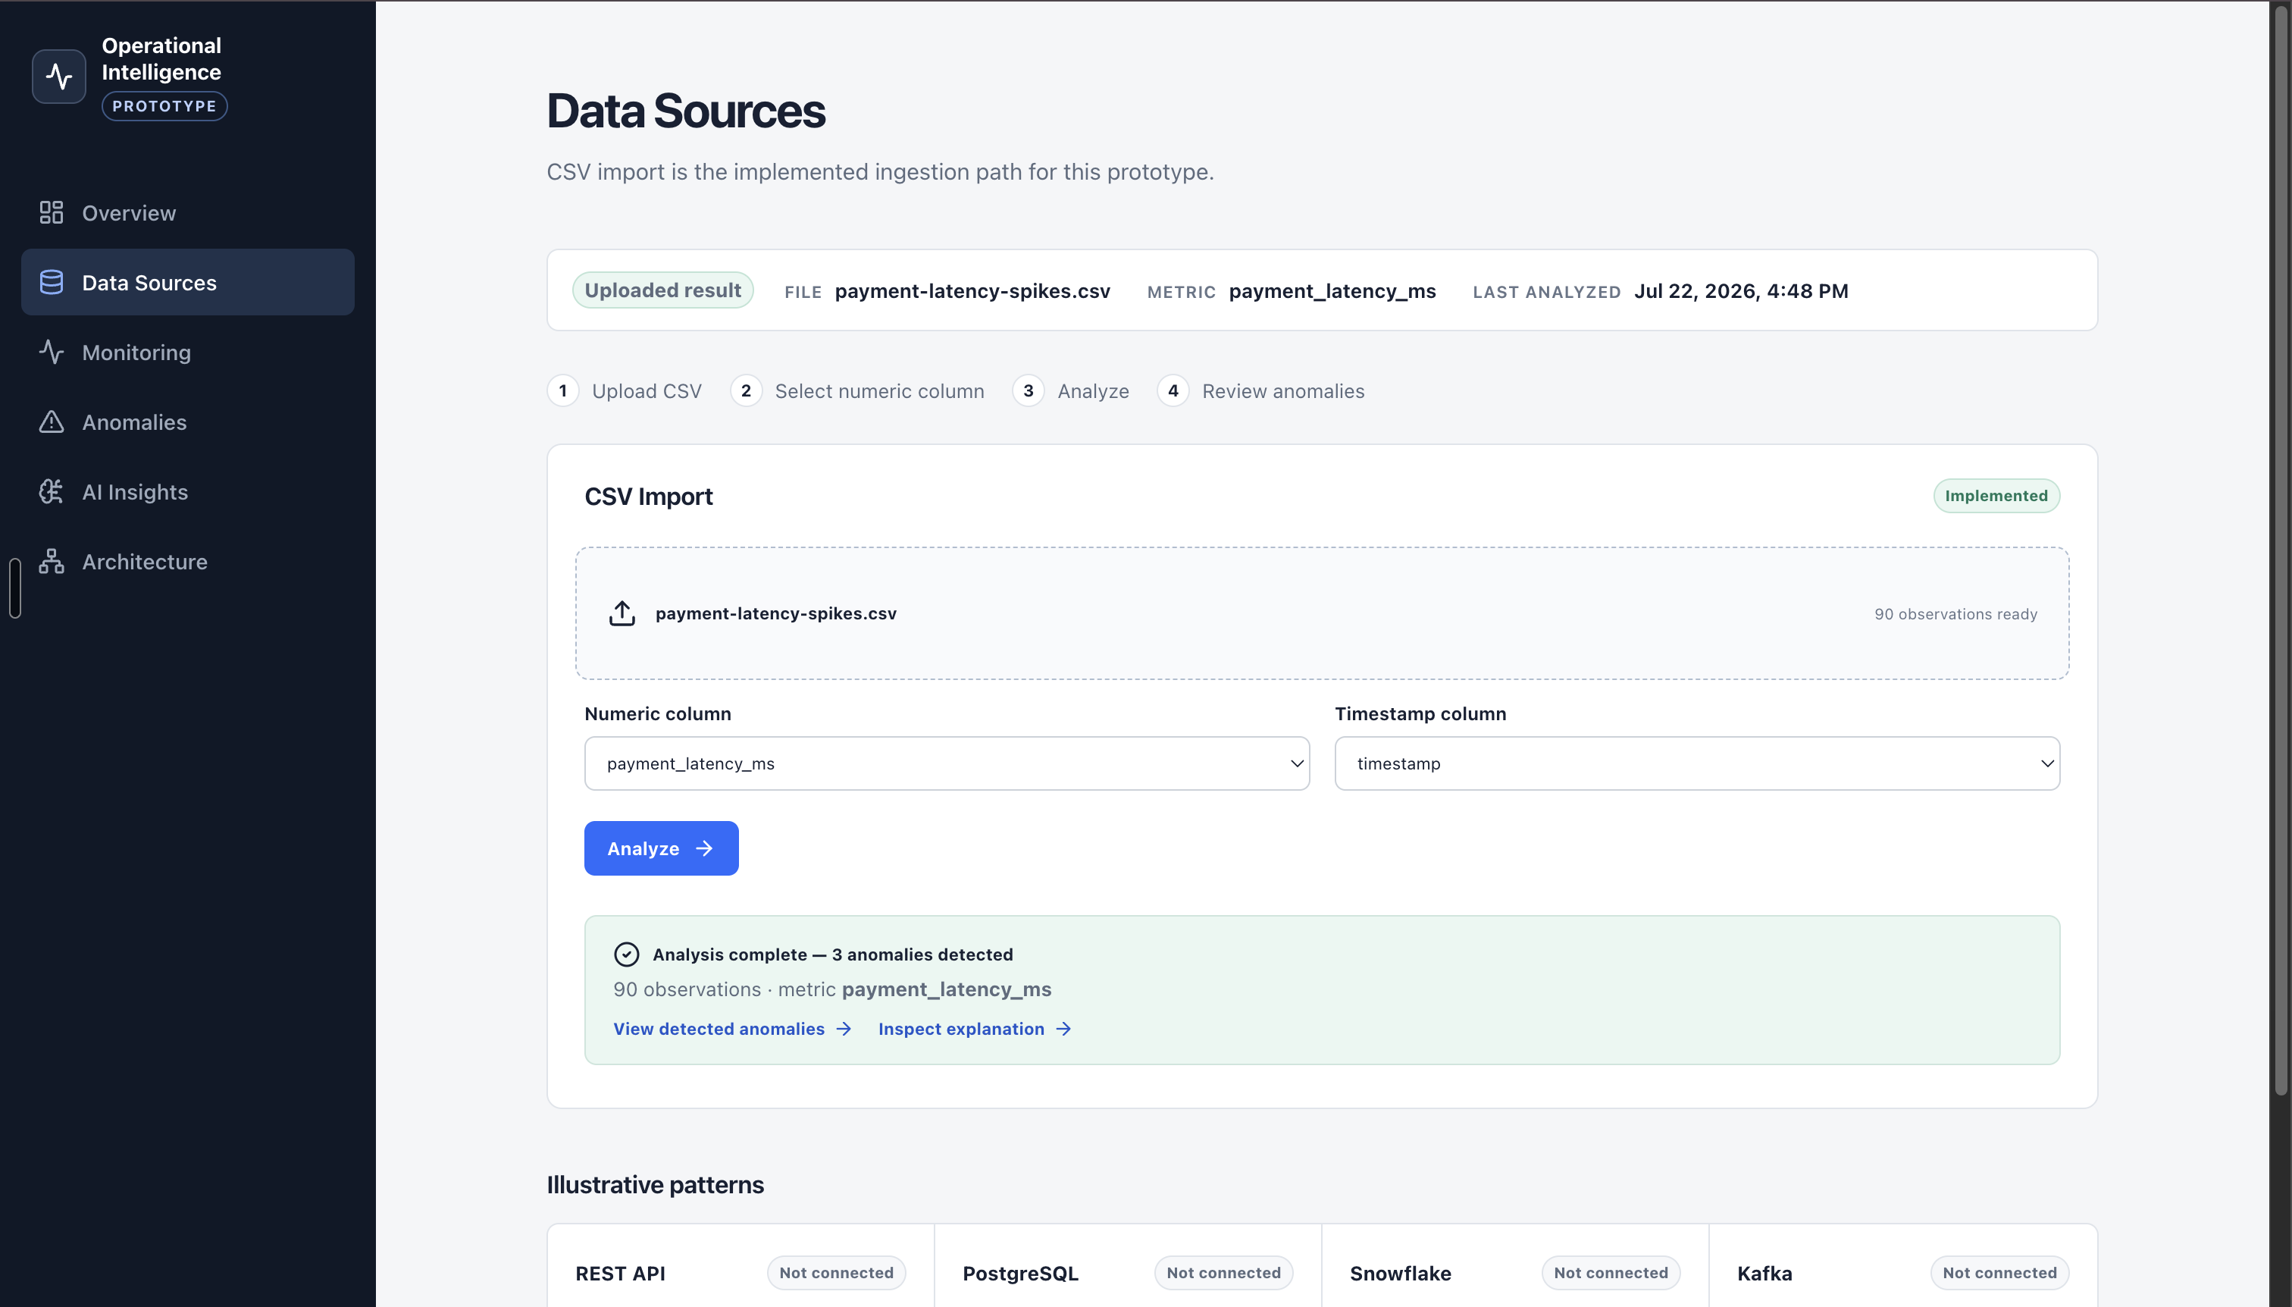Click the '90 observations ready' text
The image size is (2292, 1307).
coord(1955,614)
